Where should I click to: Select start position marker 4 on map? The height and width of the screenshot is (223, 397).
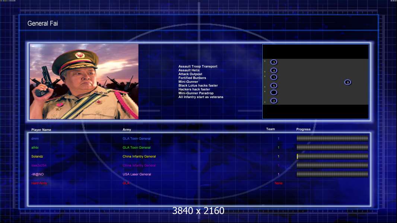coord(274,71)
